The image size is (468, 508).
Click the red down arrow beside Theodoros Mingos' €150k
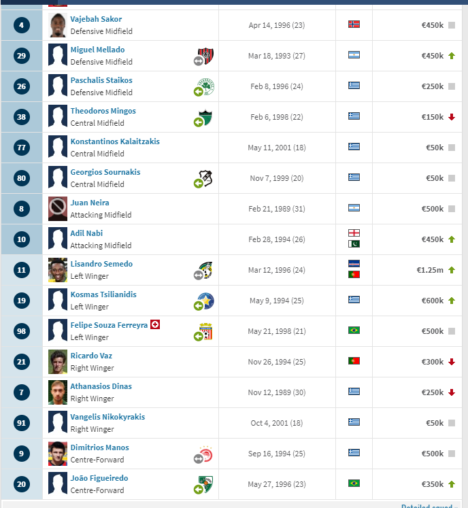(x=452, y=117)
